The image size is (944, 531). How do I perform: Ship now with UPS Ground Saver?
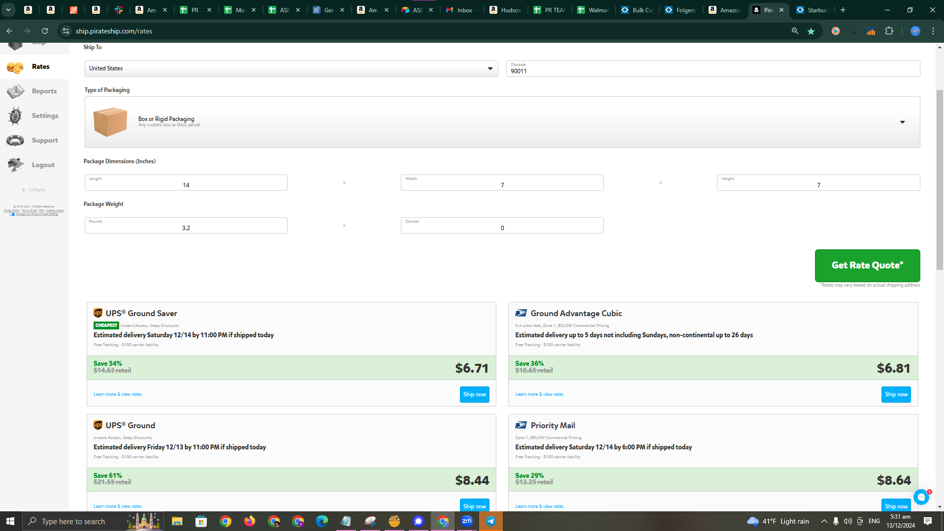point(474,394)
